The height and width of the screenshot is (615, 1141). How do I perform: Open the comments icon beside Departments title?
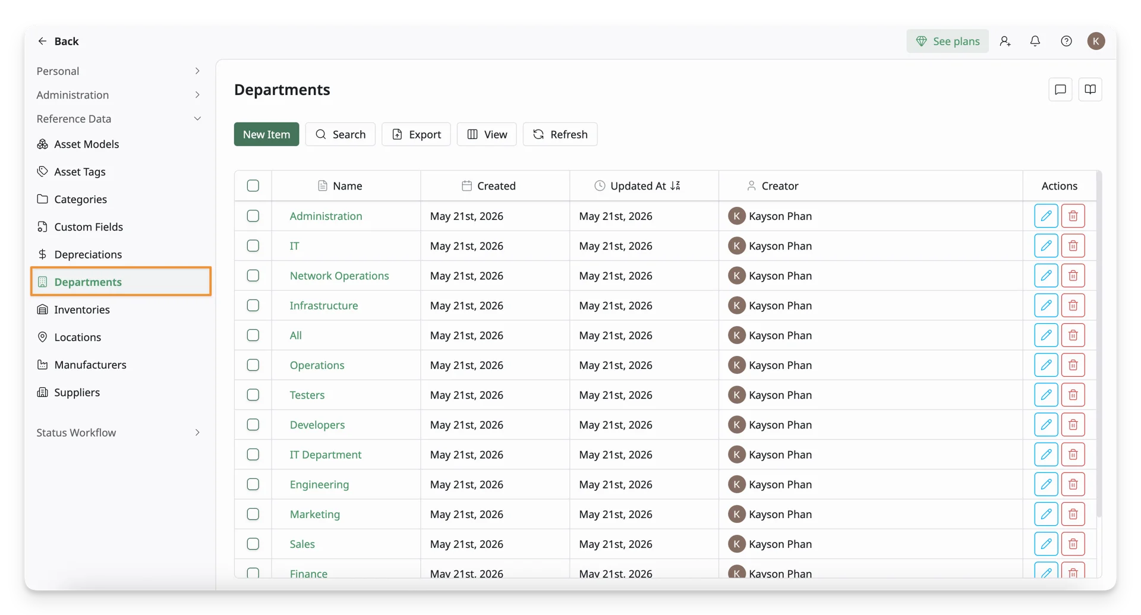coord(1060,90)
